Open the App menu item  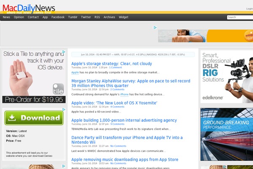(45, 17)
